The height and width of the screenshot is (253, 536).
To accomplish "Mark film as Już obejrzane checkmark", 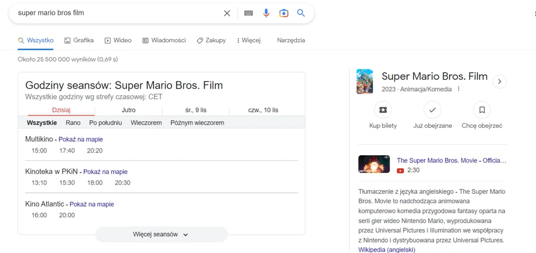I will coord(432,110).
